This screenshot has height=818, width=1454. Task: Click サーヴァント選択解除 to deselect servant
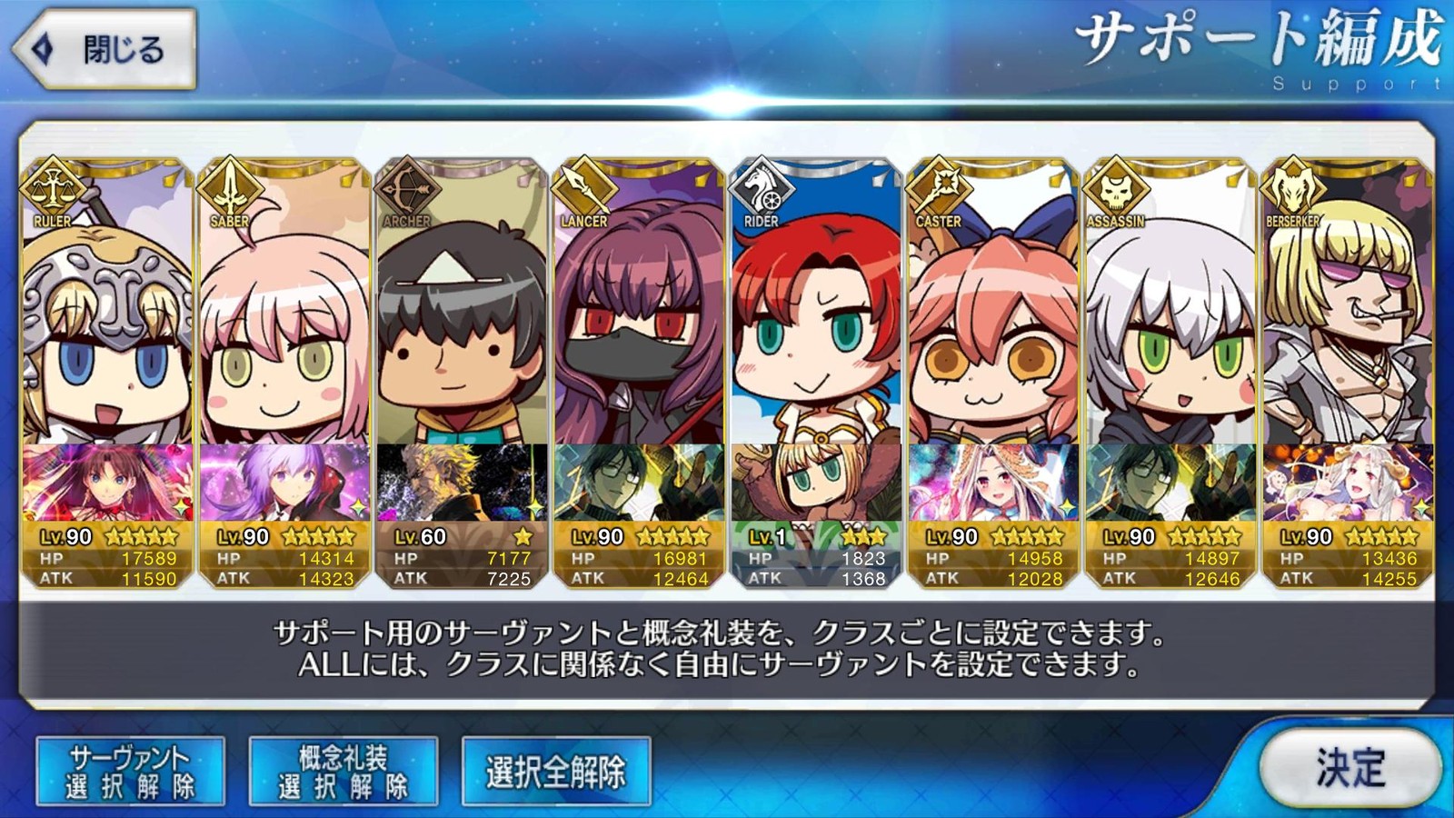coord(130,772)
